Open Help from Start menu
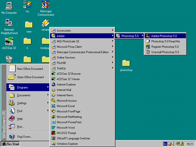This screenshot has width=196, height=147. tap(28, 119)
